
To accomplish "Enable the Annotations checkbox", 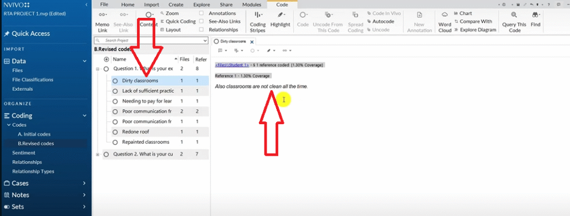I will (x=202, y=13).
